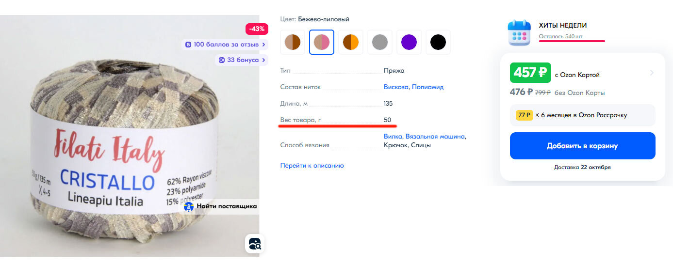Open the "Вискоза" composition link
Image resolution: width=673 pixels, height=264 pixels.
click(x=396, y=87)
